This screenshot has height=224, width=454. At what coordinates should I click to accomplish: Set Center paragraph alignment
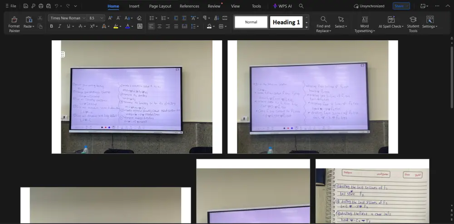159,26
